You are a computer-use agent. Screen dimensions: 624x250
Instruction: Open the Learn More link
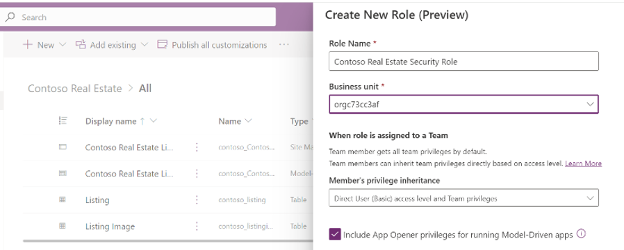coord(583,163)
